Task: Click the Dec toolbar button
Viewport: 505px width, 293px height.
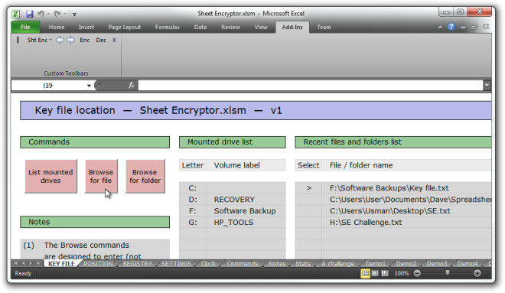Action: (101, 40)
